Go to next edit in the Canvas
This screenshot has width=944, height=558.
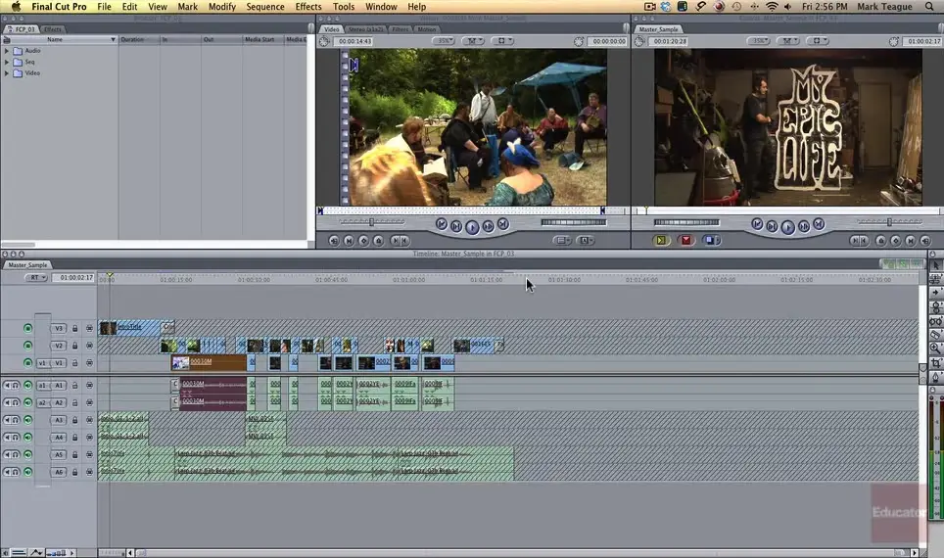pos(819,224)
